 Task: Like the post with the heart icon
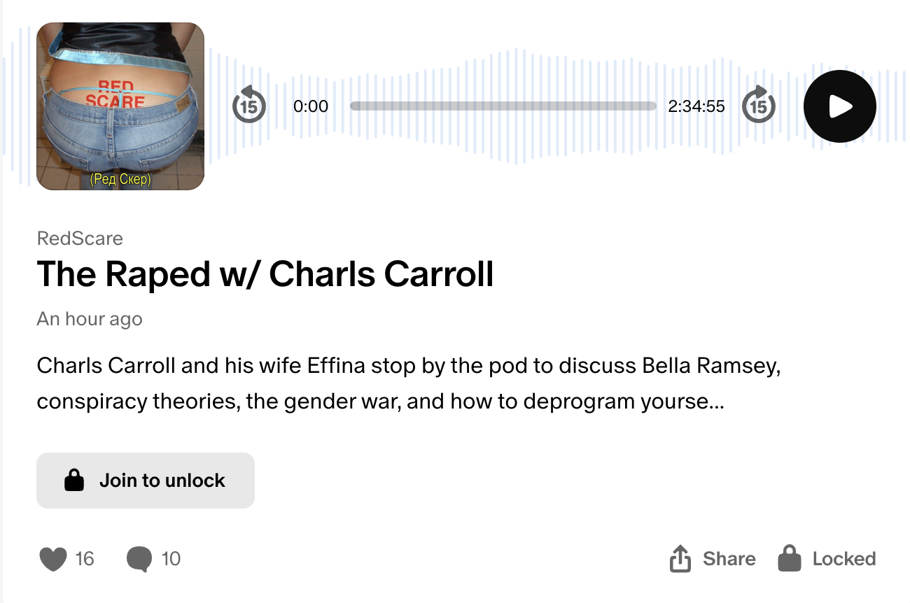53,559
